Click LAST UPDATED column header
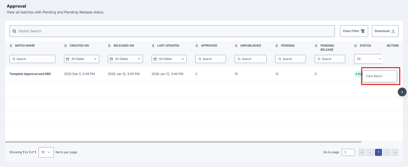Image resolution: width=408 pixels, height=167 pixels. pyautogui.click(x=168, y=46)
